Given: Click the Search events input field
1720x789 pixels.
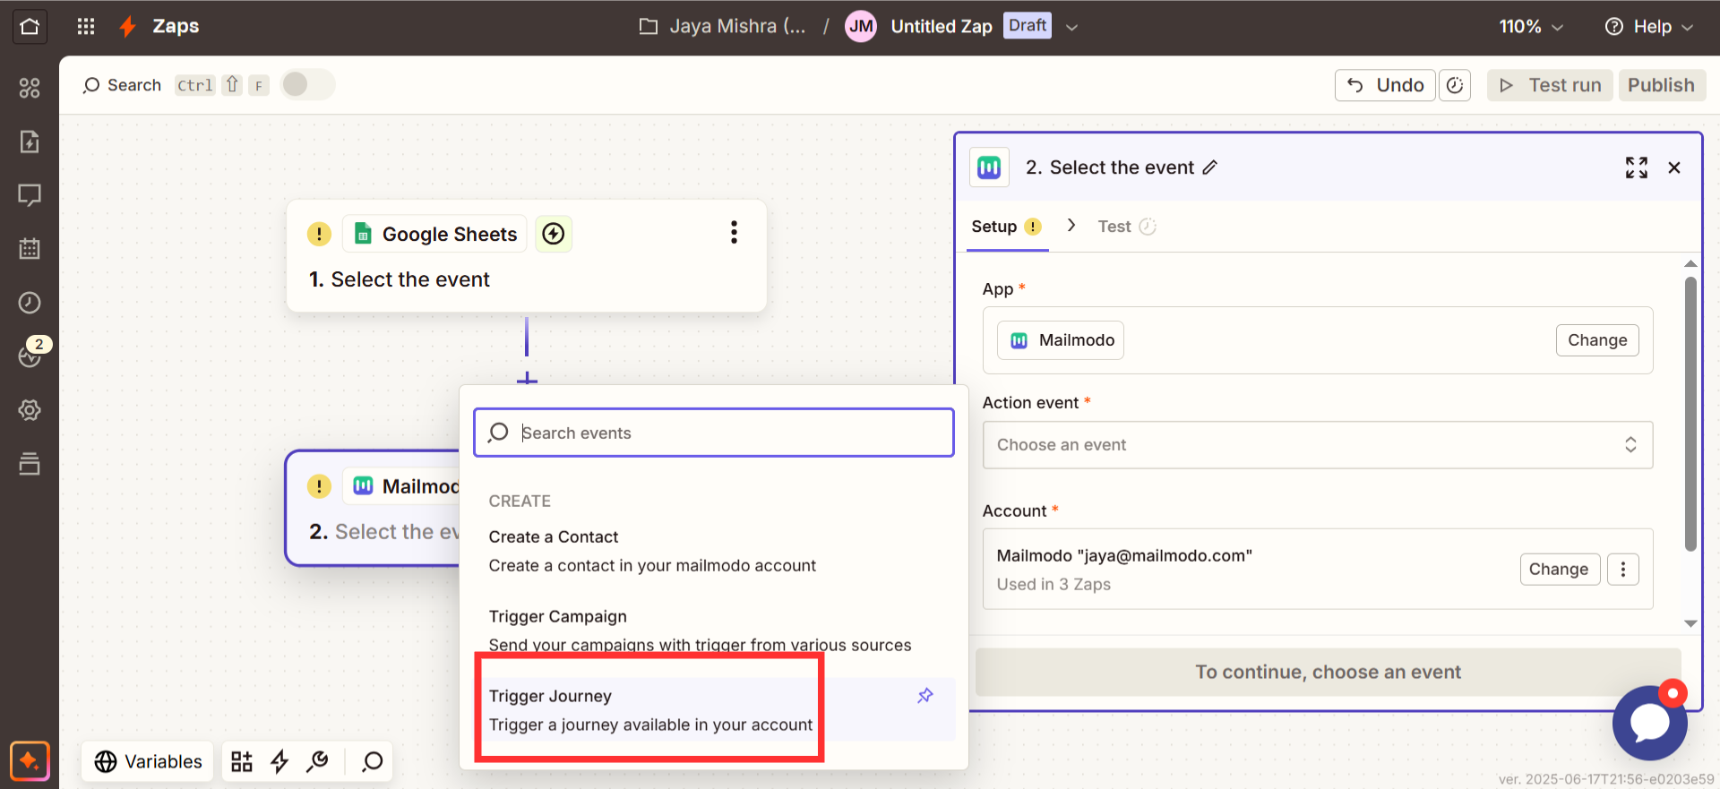Looking at the screenshot, I should click(x=713, y=433).
